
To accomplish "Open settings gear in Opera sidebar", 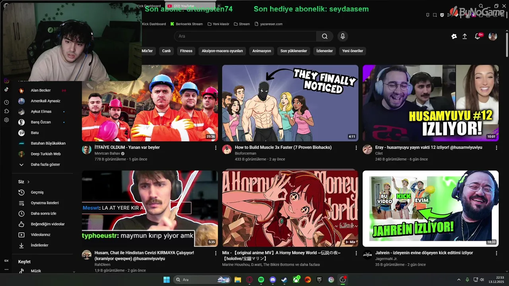I will click(6, 120).
